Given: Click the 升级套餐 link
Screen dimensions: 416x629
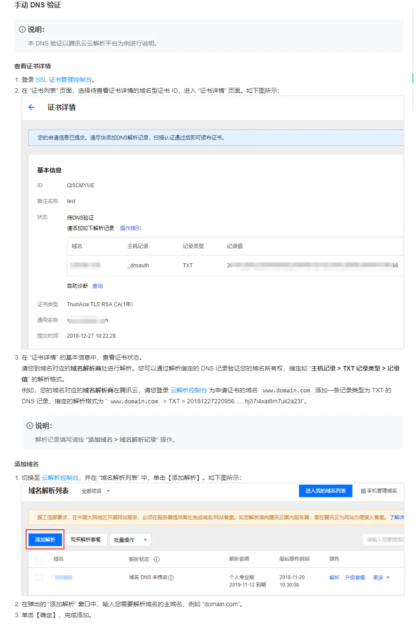Looking at the screenshot, I should pos(355,578).
